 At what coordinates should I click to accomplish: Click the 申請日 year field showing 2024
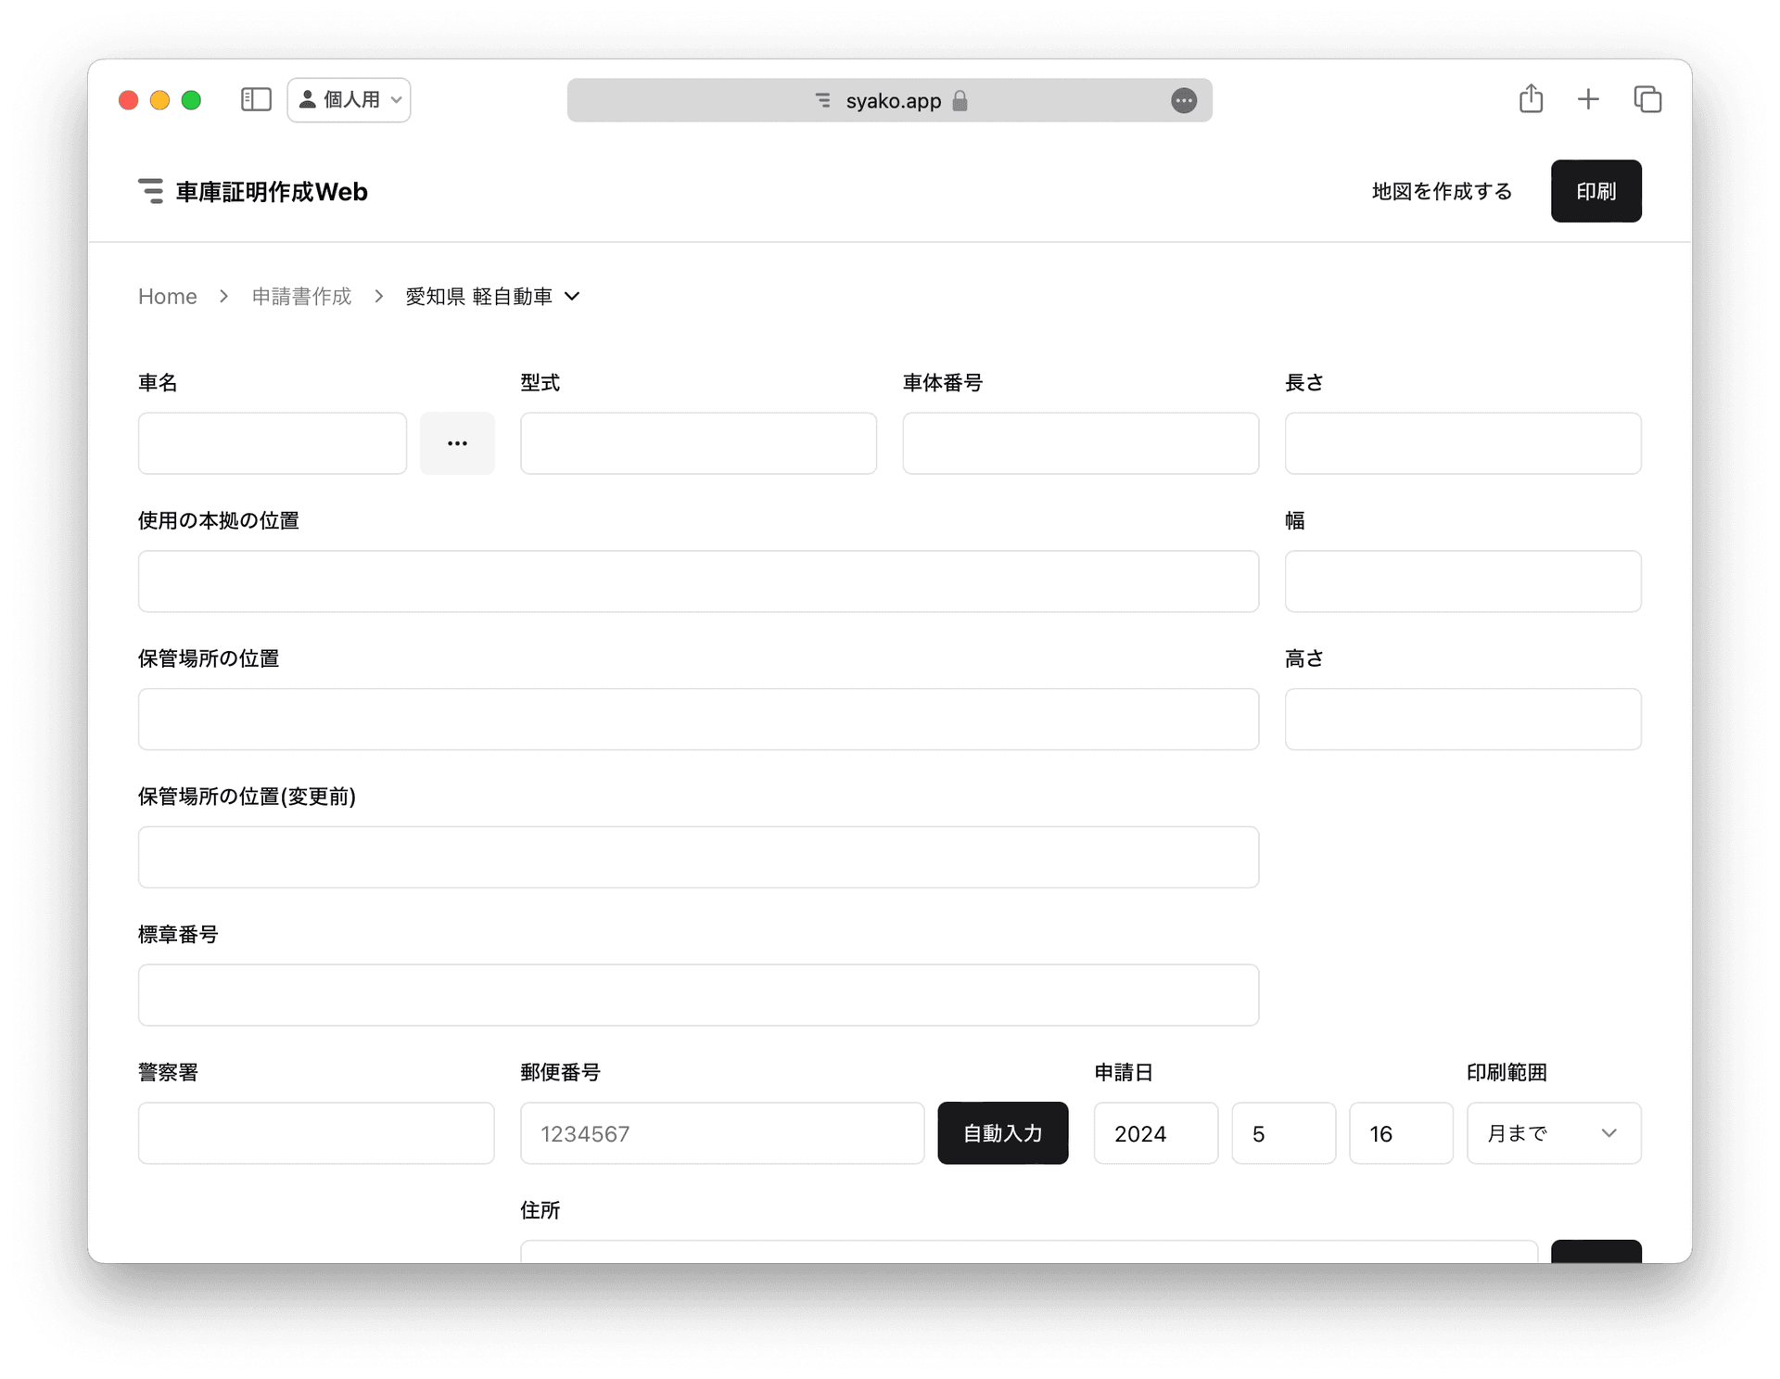pos(1155,1133)
